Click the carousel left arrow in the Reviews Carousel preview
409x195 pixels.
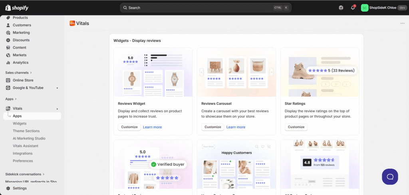click(201, 72)
